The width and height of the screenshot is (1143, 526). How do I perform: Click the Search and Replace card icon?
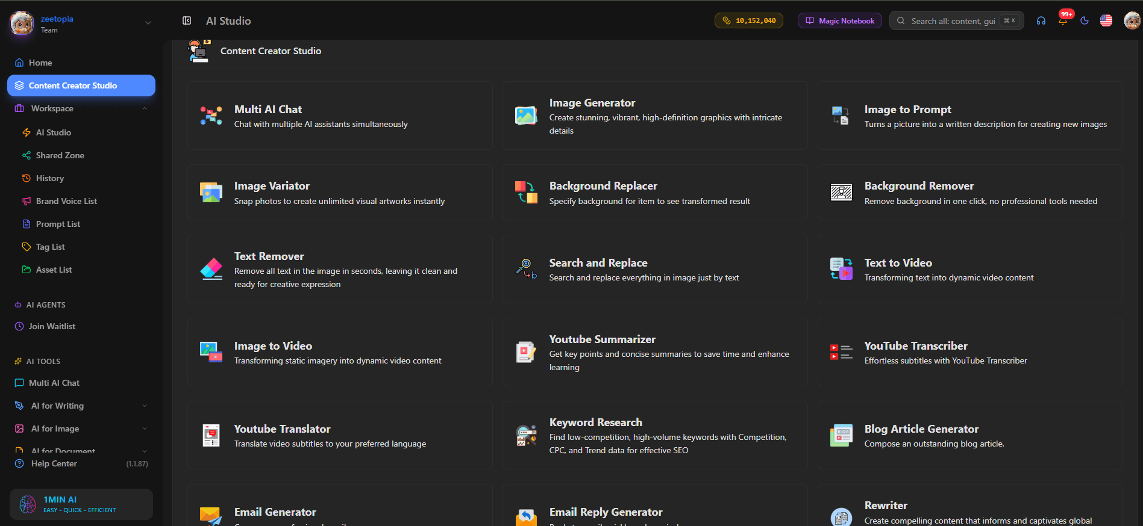[x=526, y=269]
